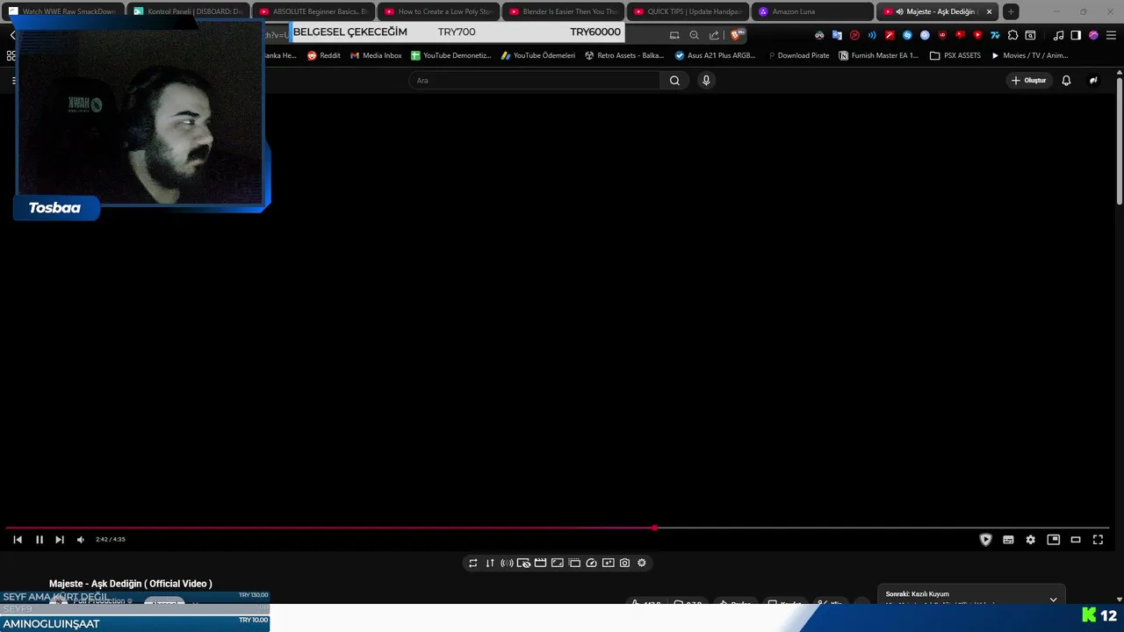Image resolution: width=1124 pixels, height=632 pixels.
Task: Open the Asus A21 Plus ARGB bookmark
Action: point(715,55)
